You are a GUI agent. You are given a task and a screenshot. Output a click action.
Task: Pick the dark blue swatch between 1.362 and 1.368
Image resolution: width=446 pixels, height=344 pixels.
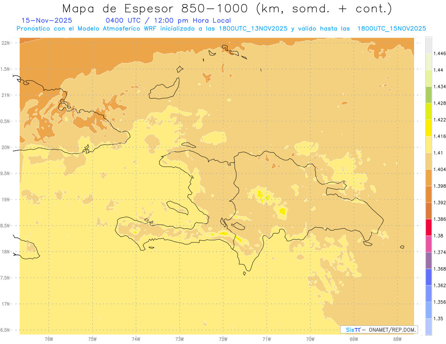(x=429, y=277)
